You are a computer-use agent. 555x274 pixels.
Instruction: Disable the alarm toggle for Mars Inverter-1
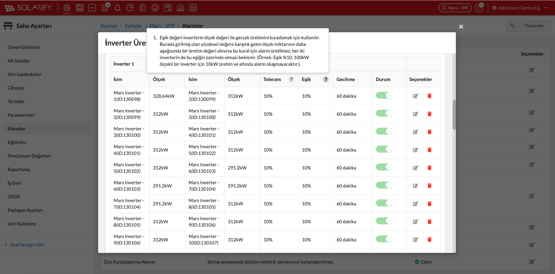[x=384, y=95]
